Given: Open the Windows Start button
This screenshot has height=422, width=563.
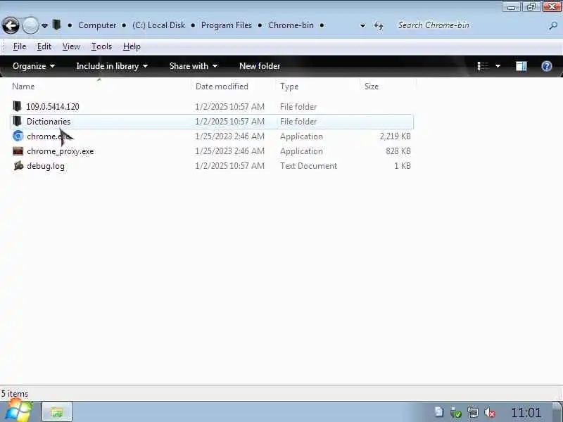Looking at the screenshot, I should (x=18, y=411).
